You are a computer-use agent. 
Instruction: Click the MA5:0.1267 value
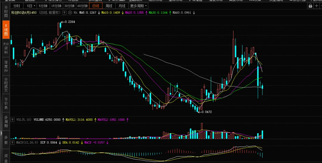(88, 13)
